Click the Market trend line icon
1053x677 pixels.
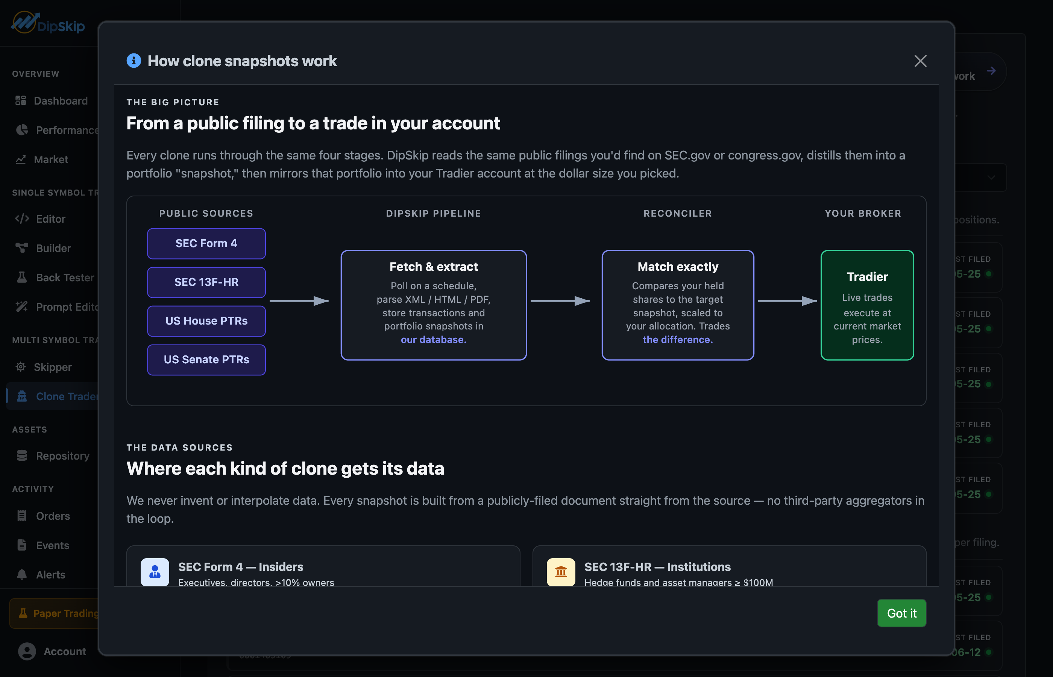pyautogui.click(x=21, y=159)
